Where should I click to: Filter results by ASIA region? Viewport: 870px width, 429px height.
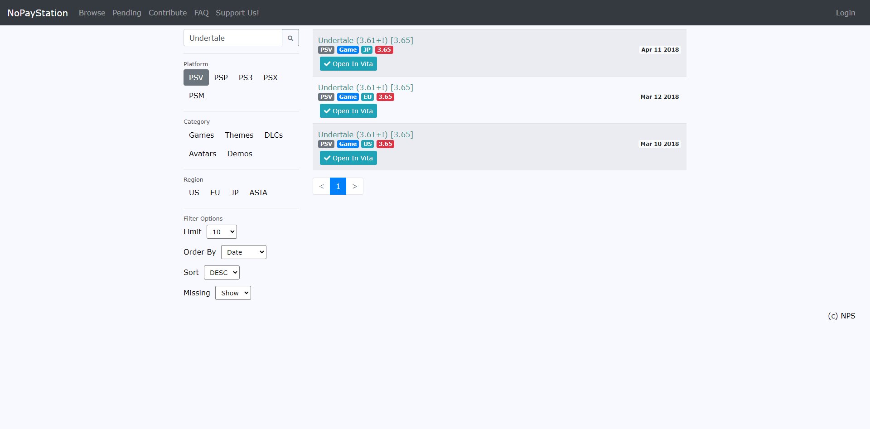(258, 193)
